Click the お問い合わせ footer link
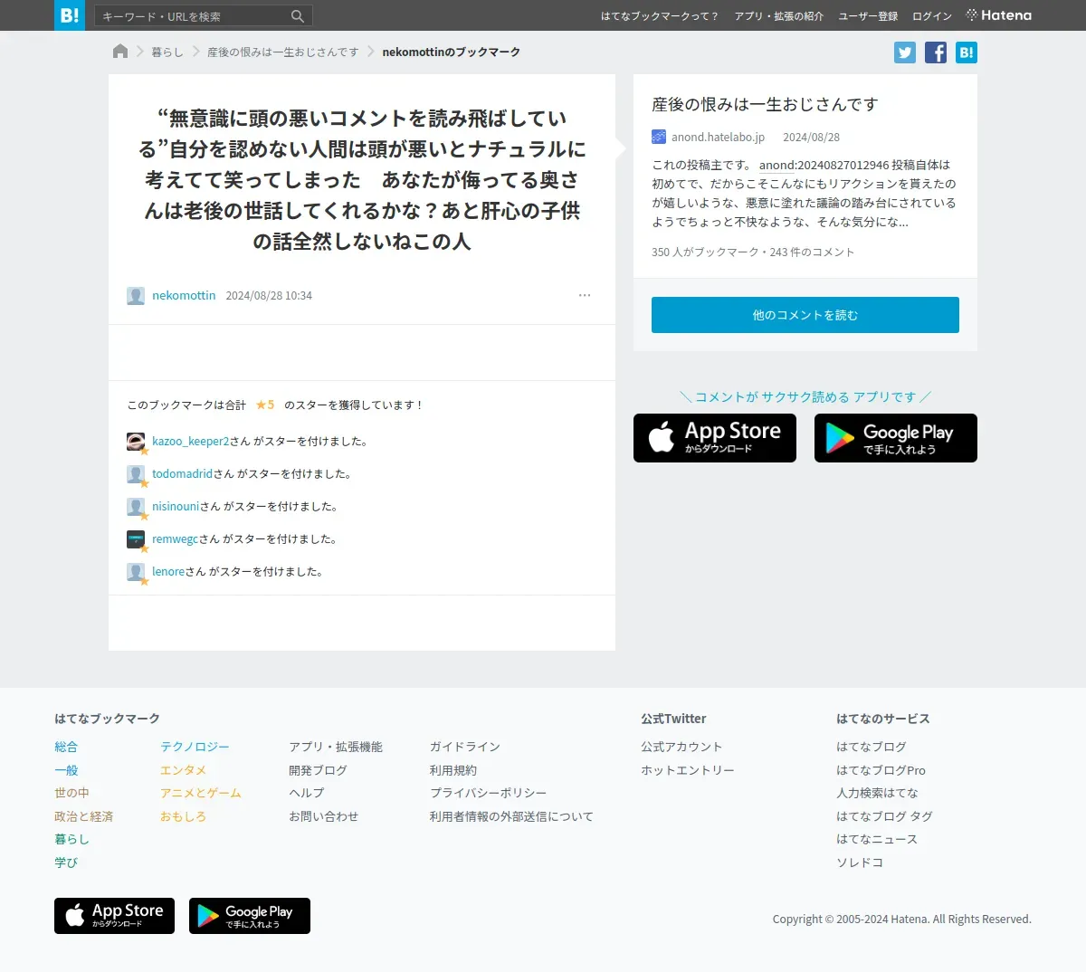Viewport: 1086px width, 972px height. pyautogui.click(x=323, y=817)
